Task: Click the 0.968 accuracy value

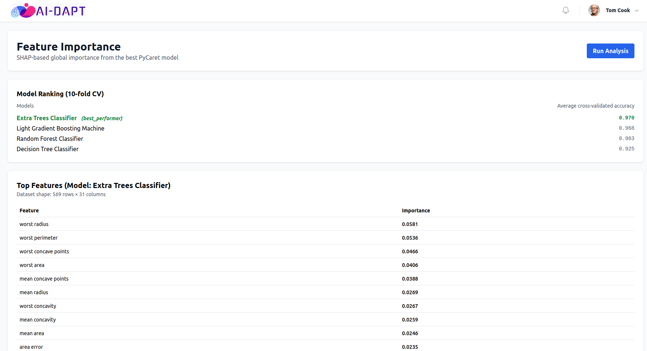Action: click(626, 128)
